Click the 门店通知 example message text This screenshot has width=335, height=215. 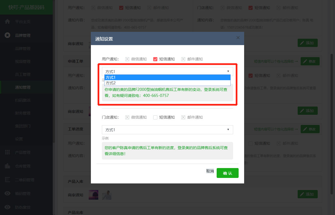tap(166, 151)
